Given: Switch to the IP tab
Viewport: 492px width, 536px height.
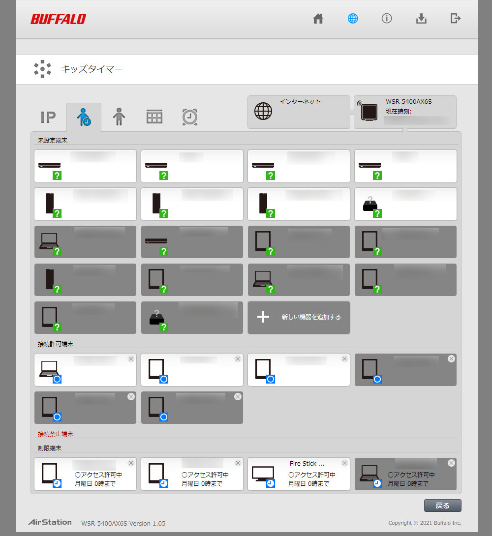Looking at the screenshot, I should 48,117.
